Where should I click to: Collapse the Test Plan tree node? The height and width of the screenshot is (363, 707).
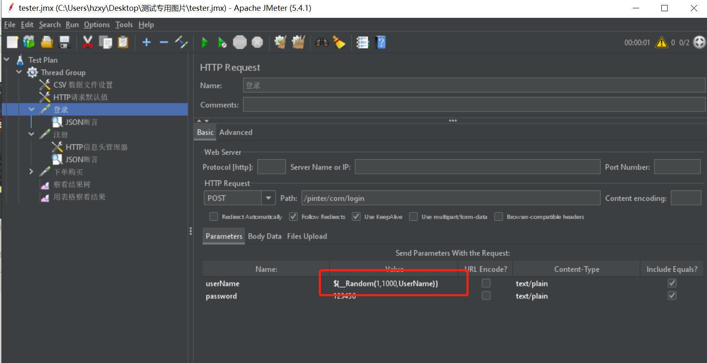pos(7,60)
